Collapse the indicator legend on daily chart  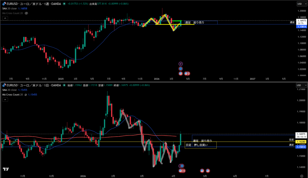click(x=5, y=99)
